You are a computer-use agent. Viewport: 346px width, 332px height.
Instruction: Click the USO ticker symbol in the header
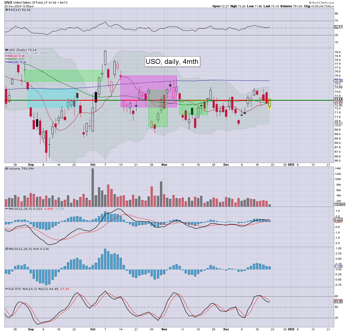click(x=8, y=2)
